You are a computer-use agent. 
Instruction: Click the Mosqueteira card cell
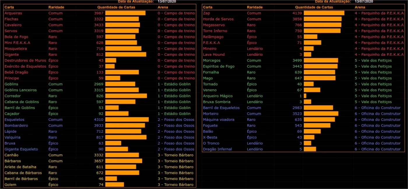15,49
